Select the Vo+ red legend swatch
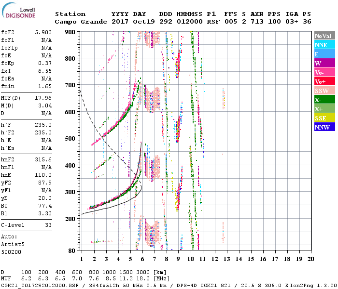This screenshot has width=338, height=289. tap(324, 81)
